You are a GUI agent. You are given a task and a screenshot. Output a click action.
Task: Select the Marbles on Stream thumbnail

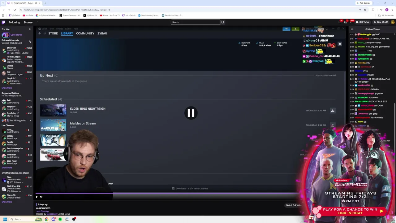pyautogui.click(x=53, y=125)
